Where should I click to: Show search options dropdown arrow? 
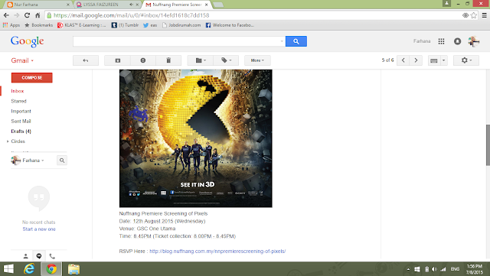(282, 41)
